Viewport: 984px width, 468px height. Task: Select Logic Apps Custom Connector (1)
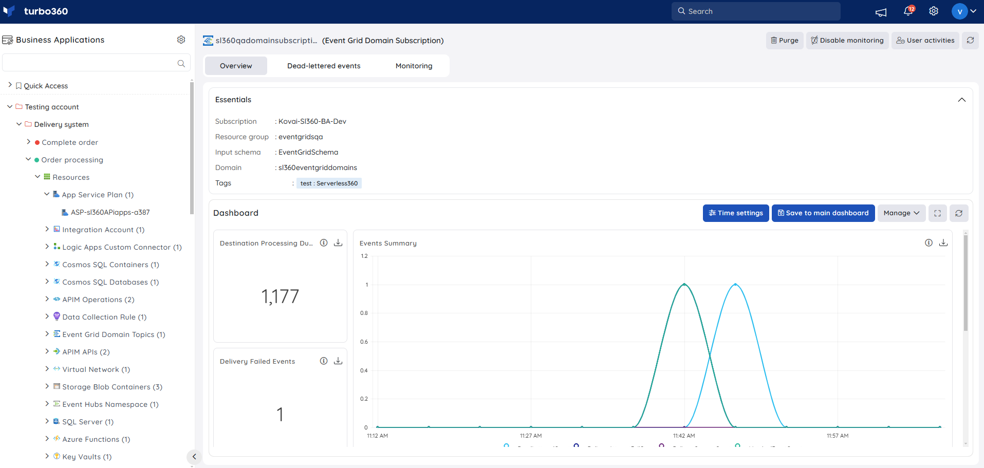(x=122, y=247)
